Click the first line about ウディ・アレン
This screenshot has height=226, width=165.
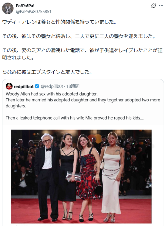tap(59, 22)
